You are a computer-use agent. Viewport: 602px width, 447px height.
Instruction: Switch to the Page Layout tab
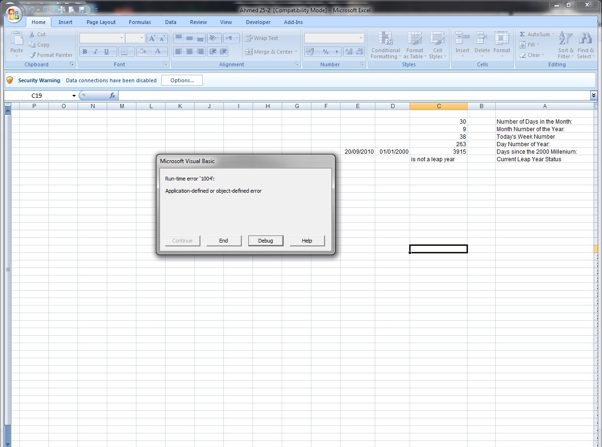pyautogui.click(x=101, y=22)
